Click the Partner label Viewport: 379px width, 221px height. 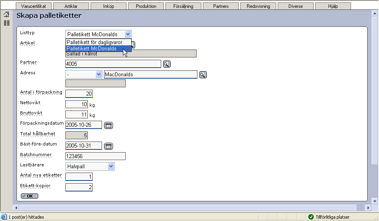pos(28,62)
